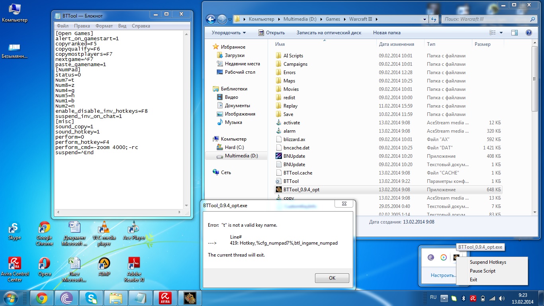544x306 pixels.
Task: Expand the Упорядочить dropdown menu
Action: coord(229,33)
